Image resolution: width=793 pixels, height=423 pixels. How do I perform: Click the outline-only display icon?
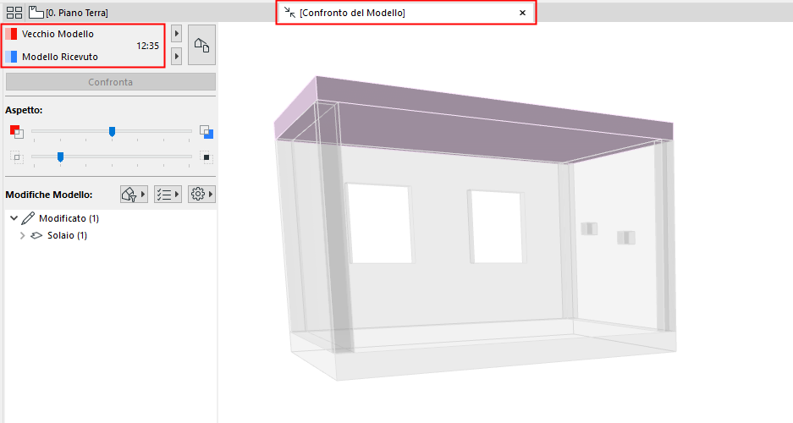click(x=16, y=157)
